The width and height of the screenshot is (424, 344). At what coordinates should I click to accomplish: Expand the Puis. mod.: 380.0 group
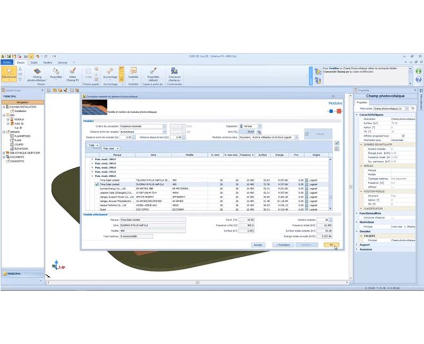pyautogui.click(x=93, y=159)
